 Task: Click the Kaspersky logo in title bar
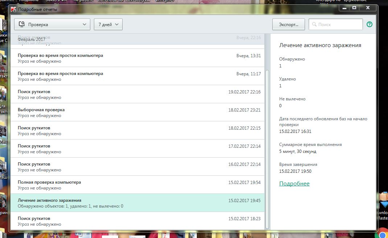[x=14, y=9]
